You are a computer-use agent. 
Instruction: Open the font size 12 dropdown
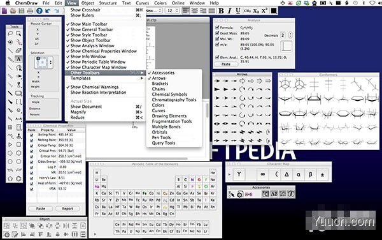[x=173, y=11]
